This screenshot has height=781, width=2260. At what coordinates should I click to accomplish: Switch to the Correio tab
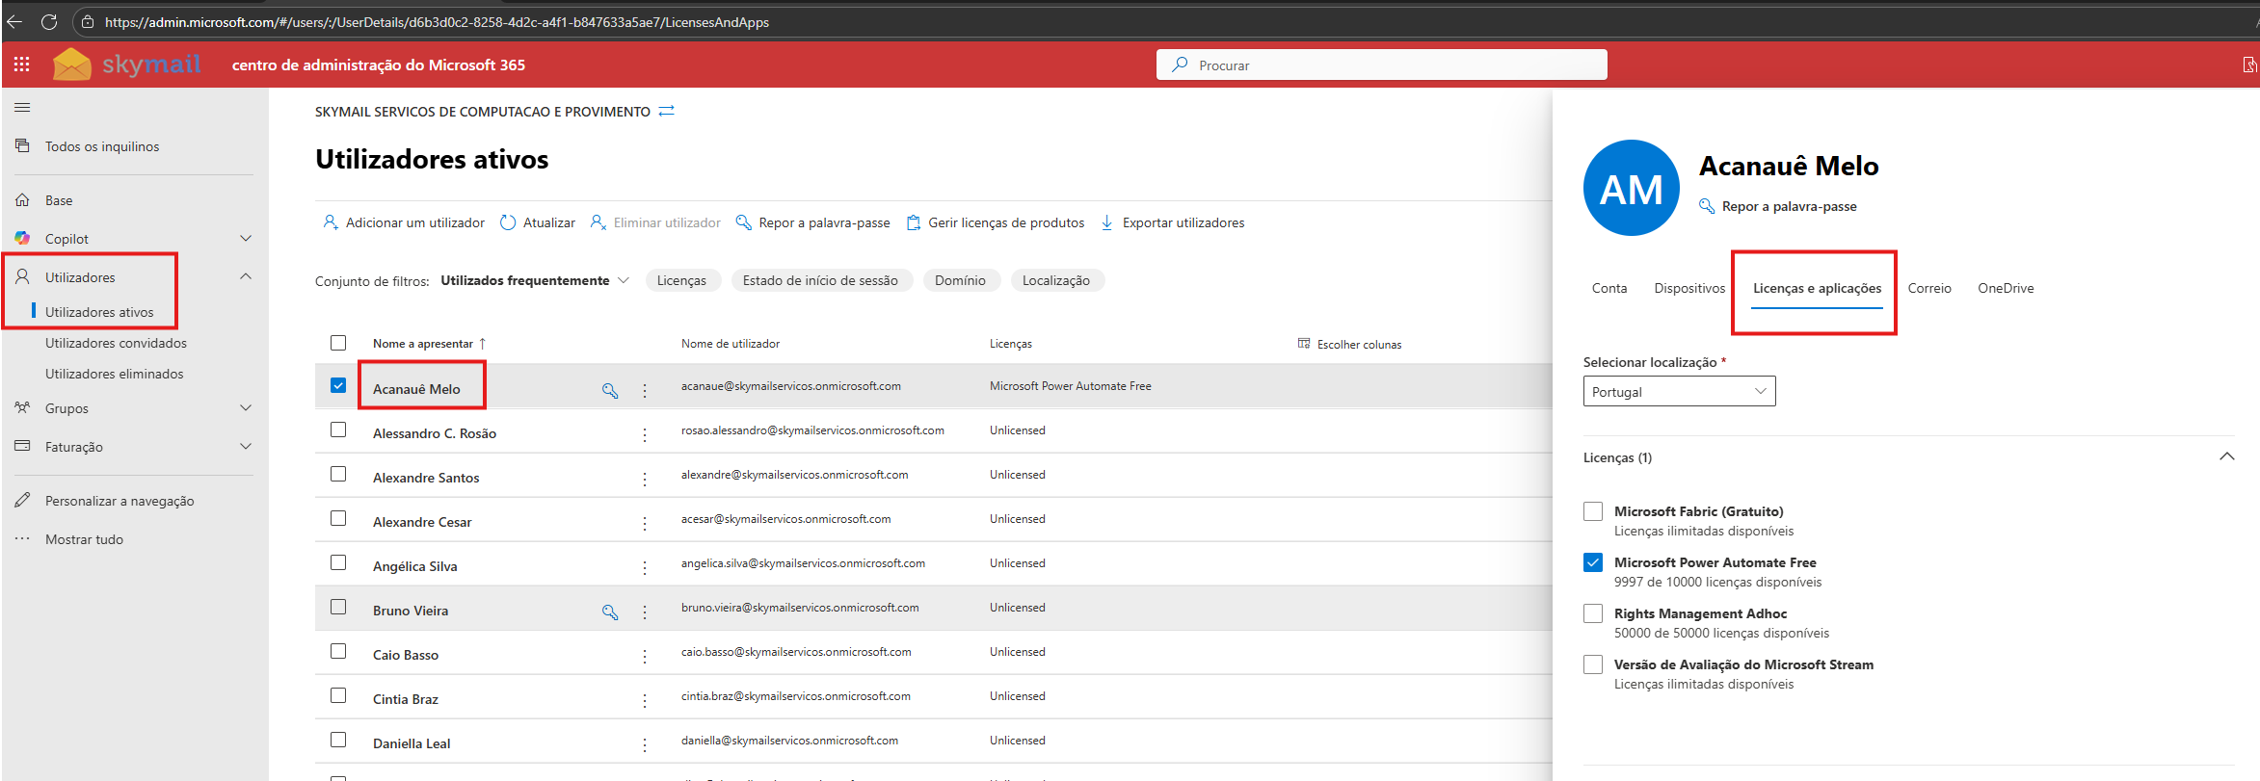click(1929, 288)
